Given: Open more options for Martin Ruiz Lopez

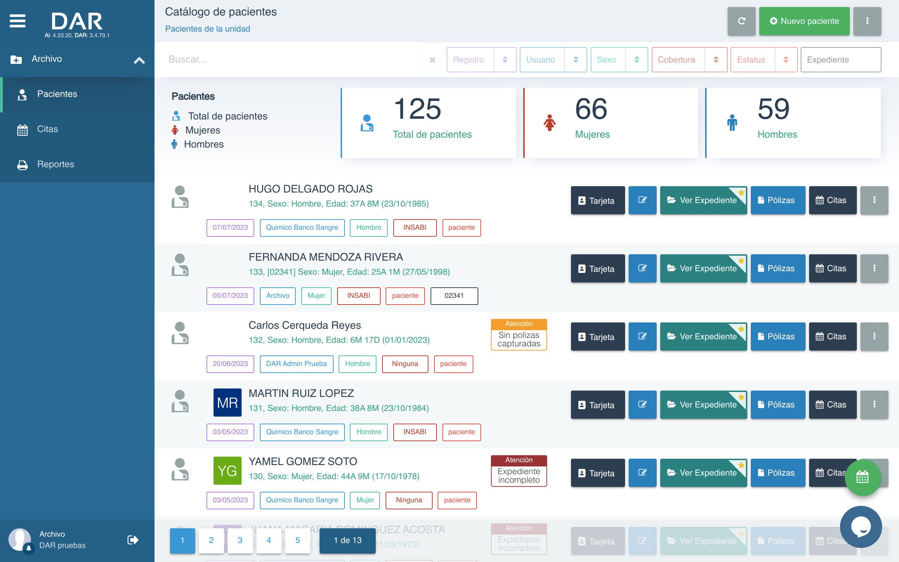Looking at the screenshot, I should pyautogui.click(x=874, y=404).
